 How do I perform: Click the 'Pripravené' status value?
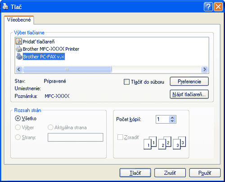[x=55, y=81]
